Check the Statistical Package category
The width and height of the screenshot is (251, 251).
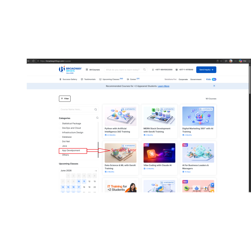coord(60,123)
